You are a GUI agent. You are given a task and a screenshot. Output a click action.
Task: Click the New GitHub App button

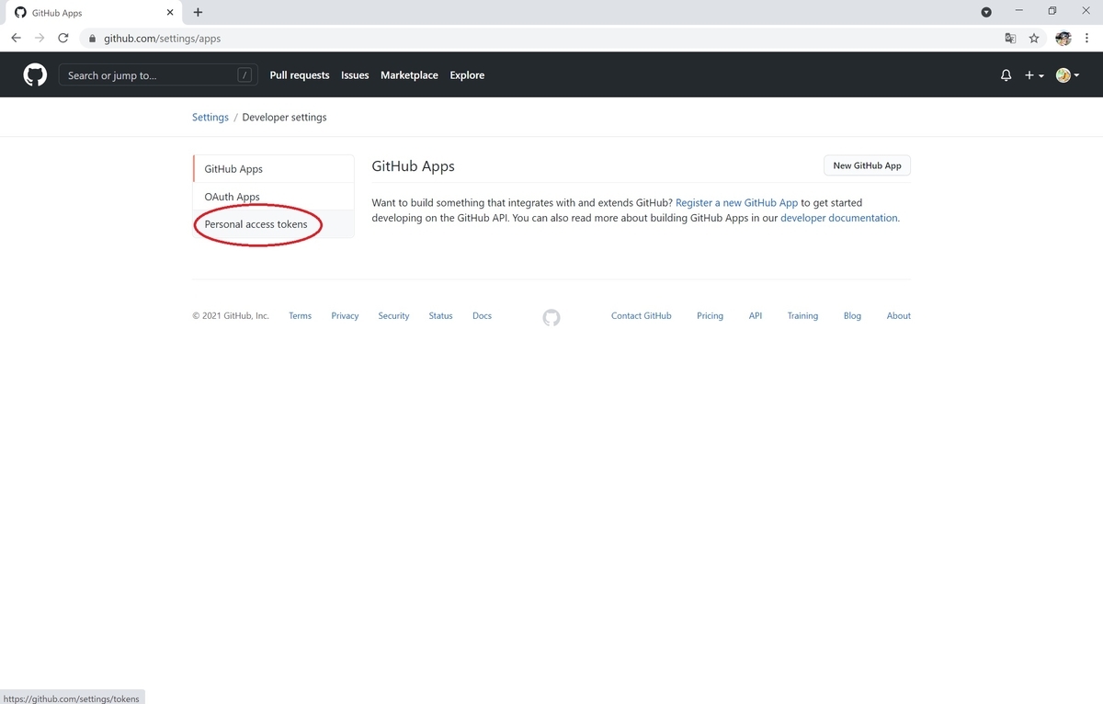pos(867,165)
